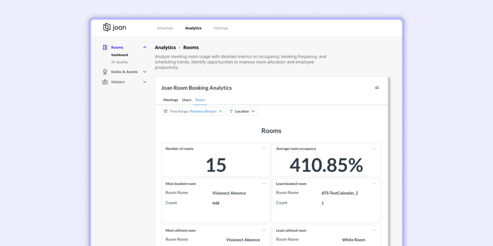Open Most utilized room card options menu
Image resolution: width=493 pixels, height=246 pixels.
(x=264, y=230)
